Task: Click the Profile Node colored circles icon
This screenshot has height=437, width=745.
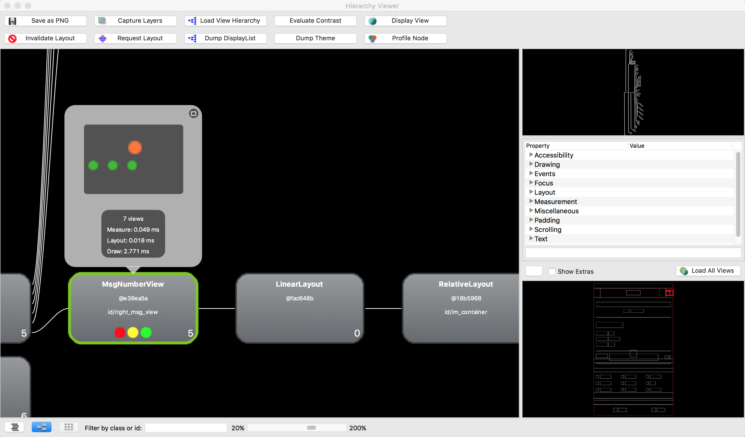Action: pyautogui.click(x=373, y=38)
